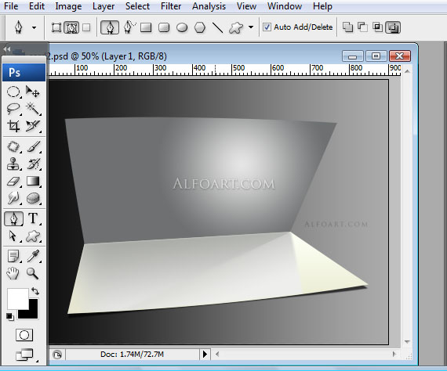This screenshot has width=447, height=371.
Task: Pick the Crop tool
Action: tap(13, 126)
